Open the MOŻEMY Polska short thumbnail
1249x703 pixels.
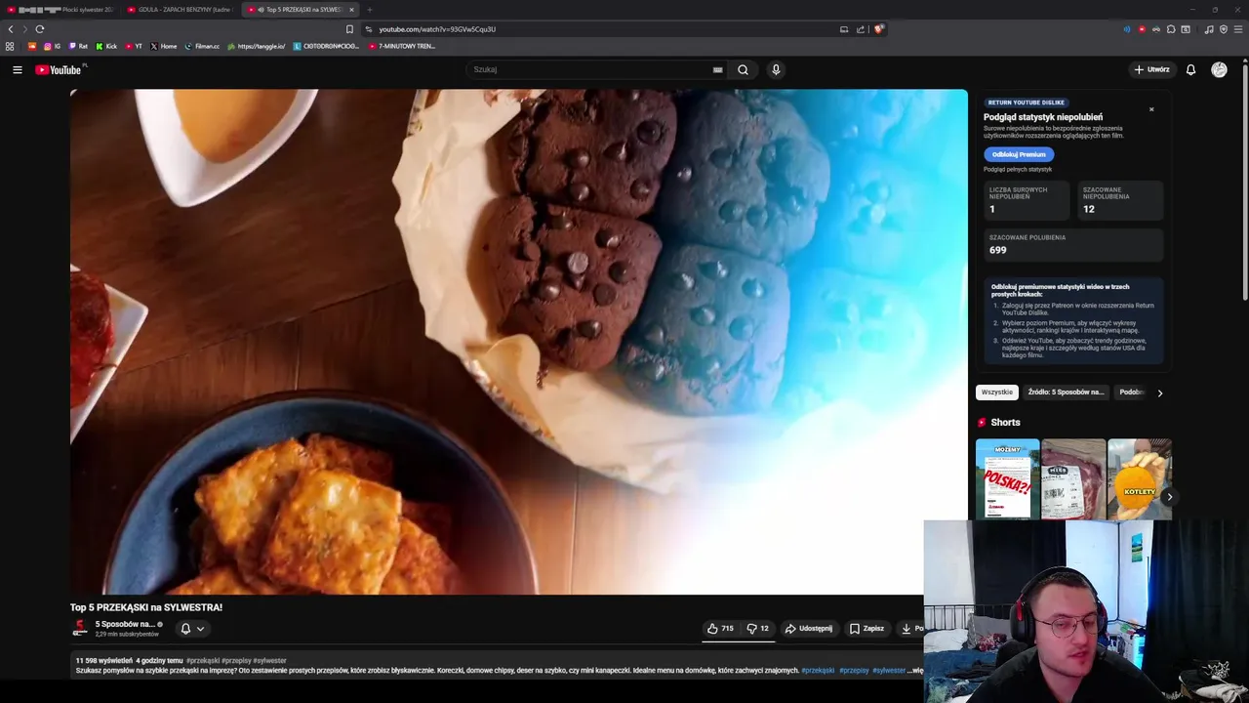point(1007,479)
